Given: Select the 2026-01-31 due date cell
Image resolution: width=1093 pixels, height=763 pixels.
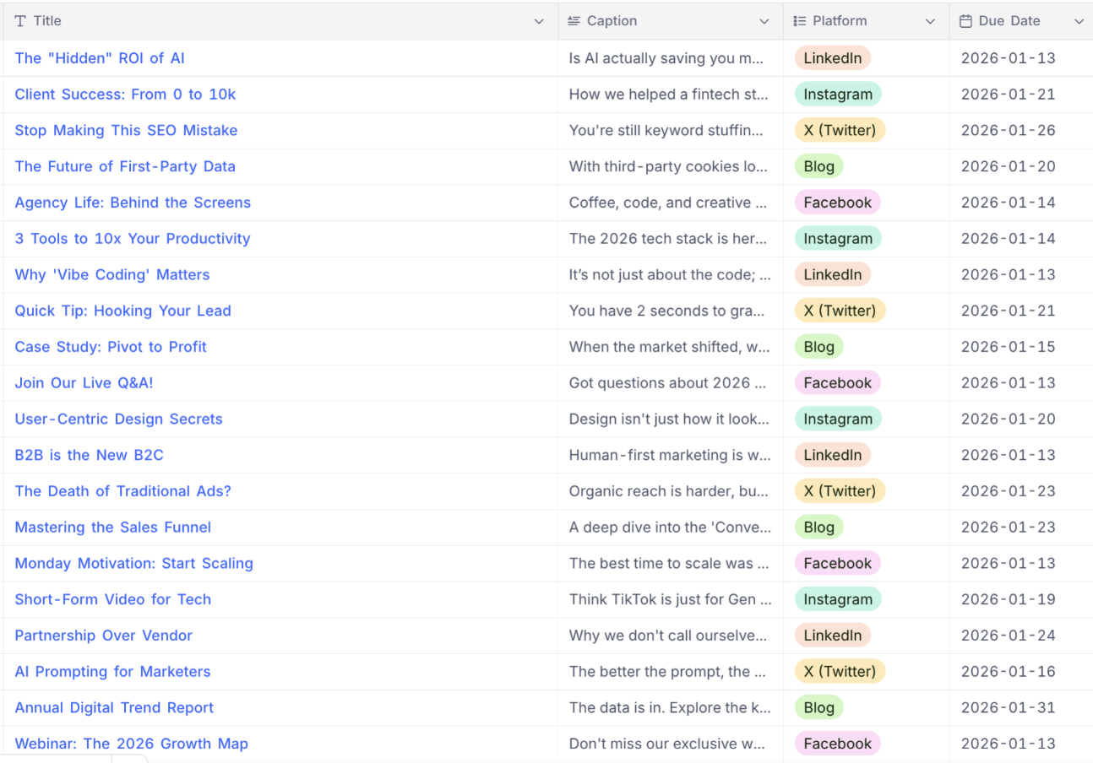Looking at the screenshot, I should [x=1008, y=707].
